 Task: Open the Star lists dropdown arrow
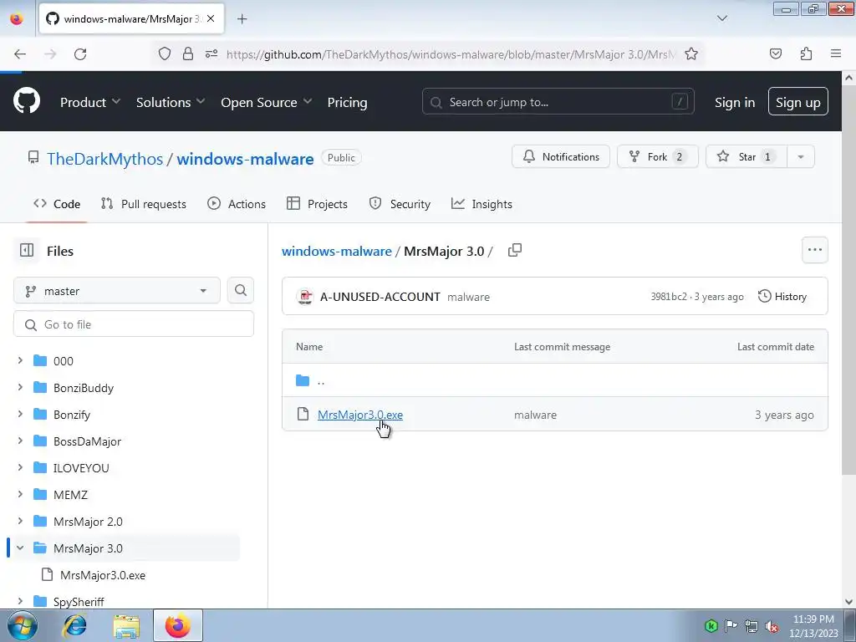point(800,156)
